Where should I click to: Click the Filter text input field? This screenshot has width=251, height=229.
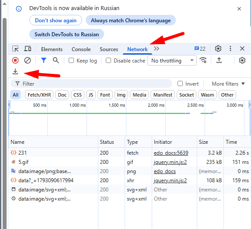pyautogui.click(x=91, y=83)
